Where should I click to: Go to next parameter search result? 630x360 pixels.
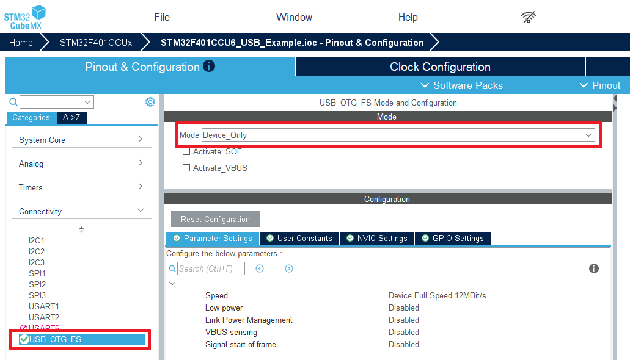point(289,268)
